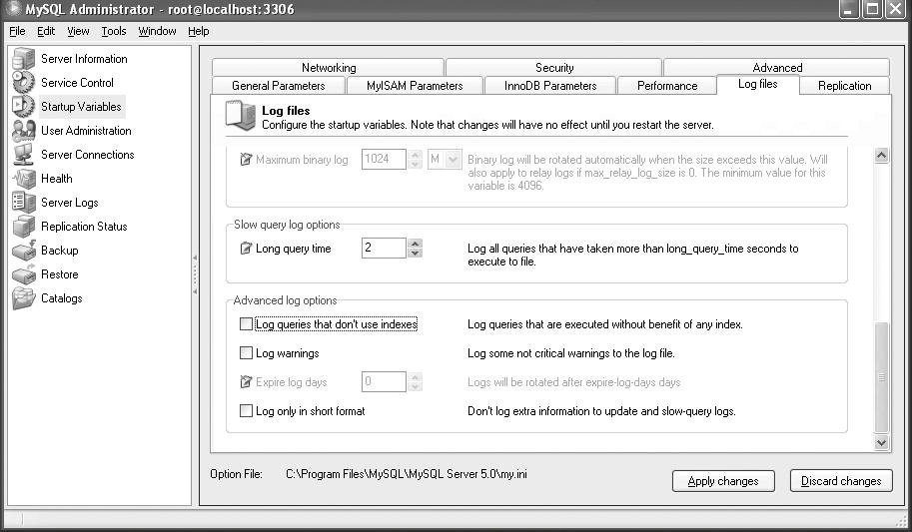Switch to MyISAM Parameters tab
The width and height of the screenshot is (912, 532).
coord(415,86)
